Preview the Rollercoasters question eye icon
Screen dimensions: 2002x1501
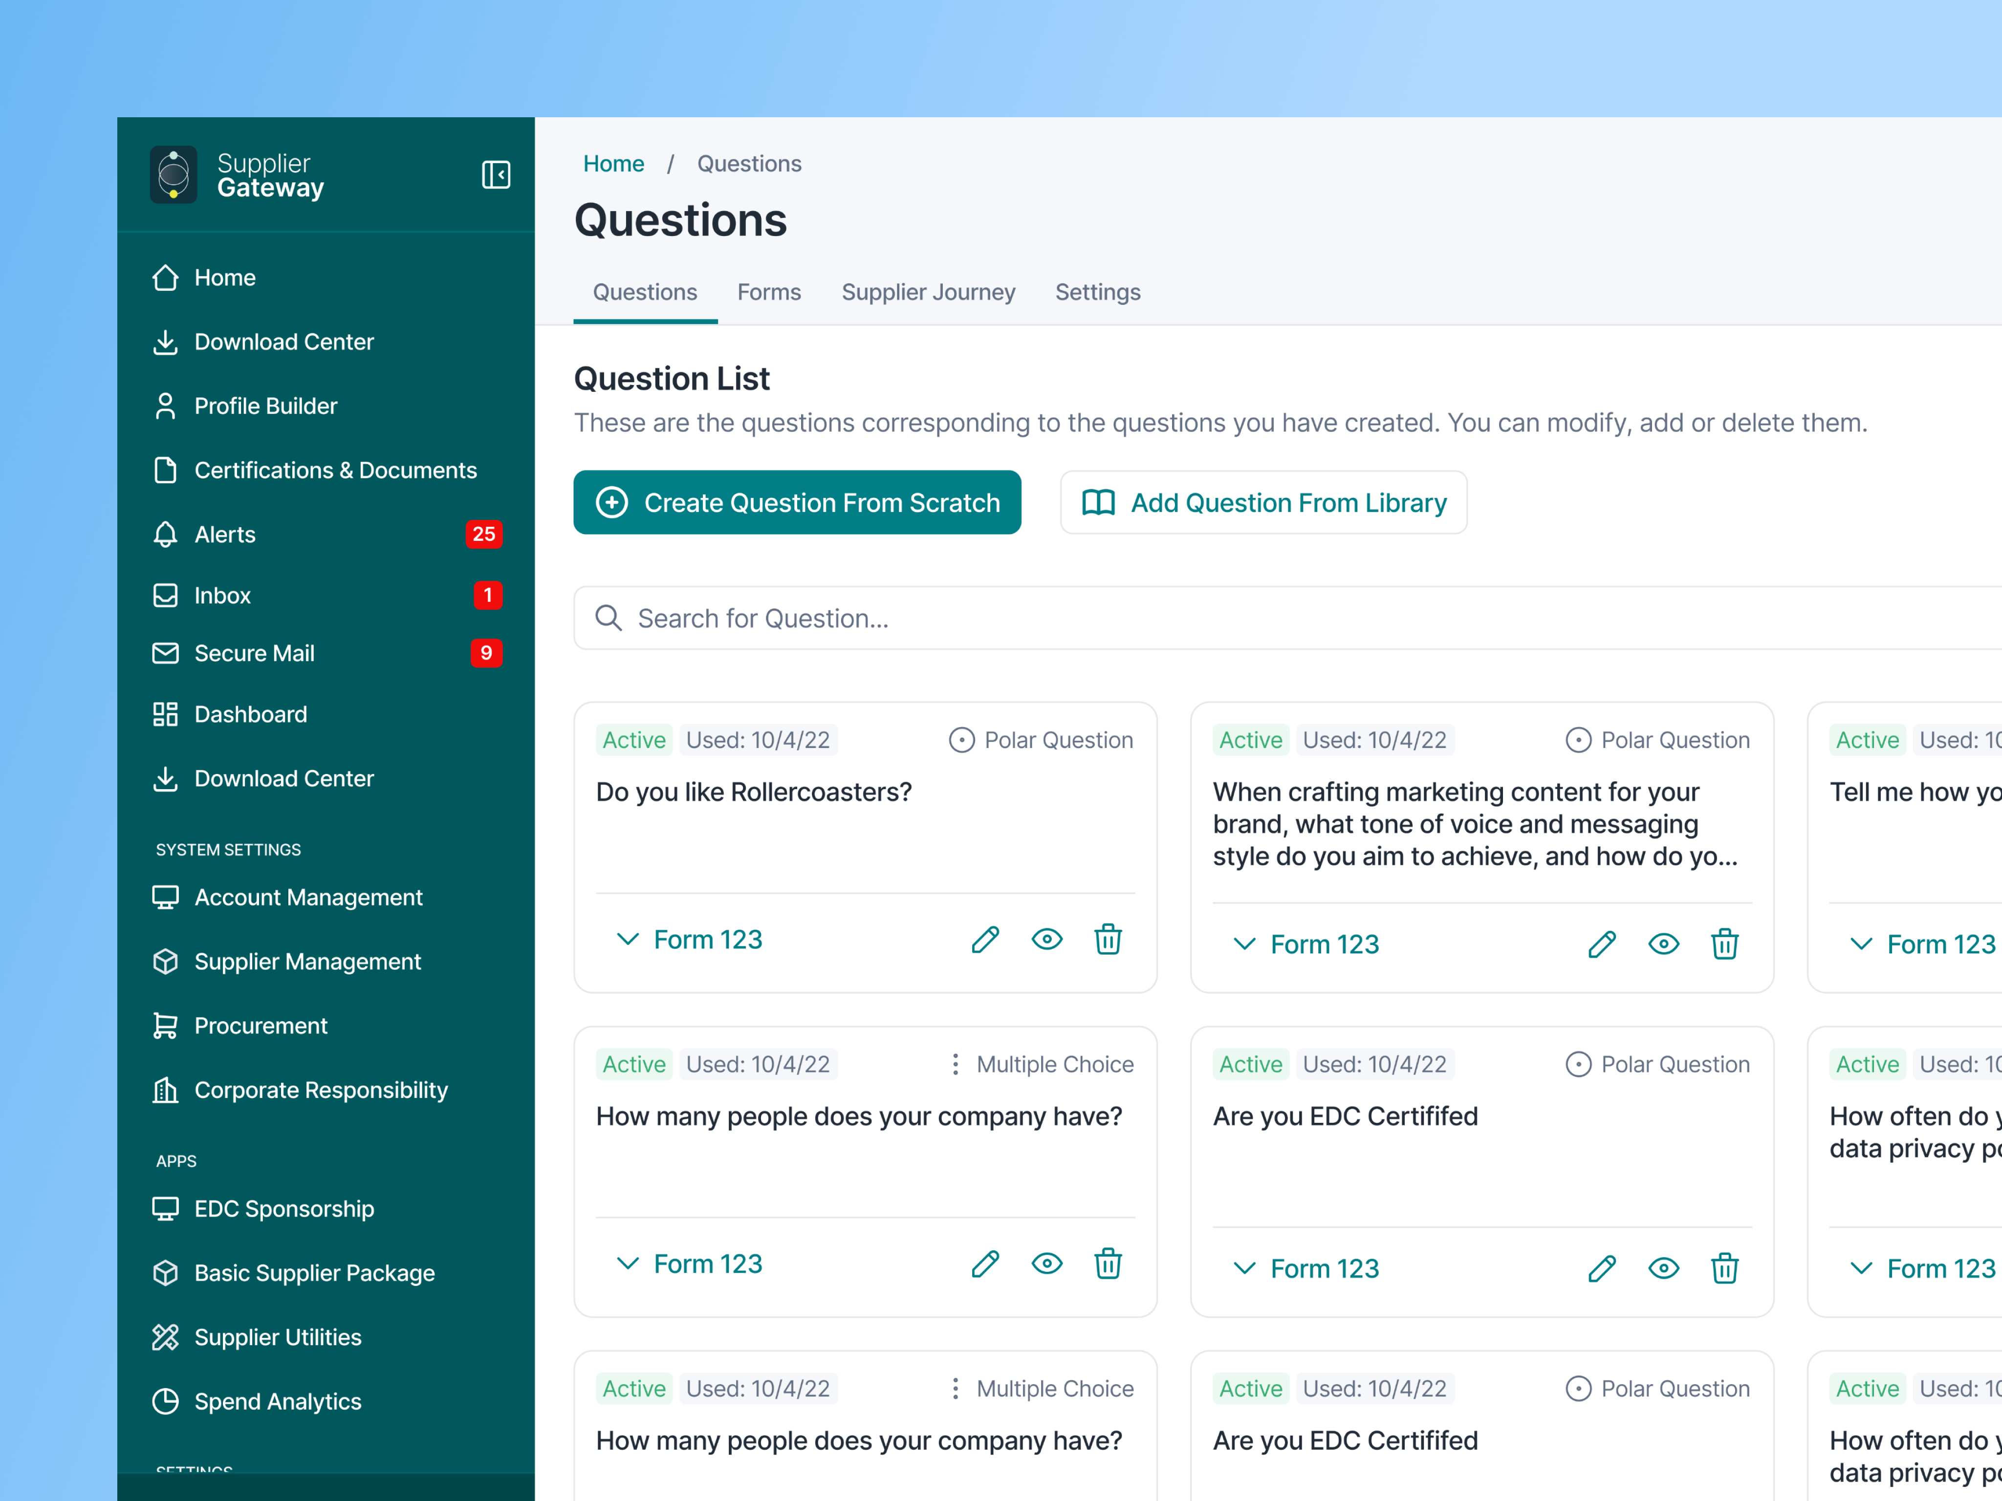click(x=1046, y=940)
